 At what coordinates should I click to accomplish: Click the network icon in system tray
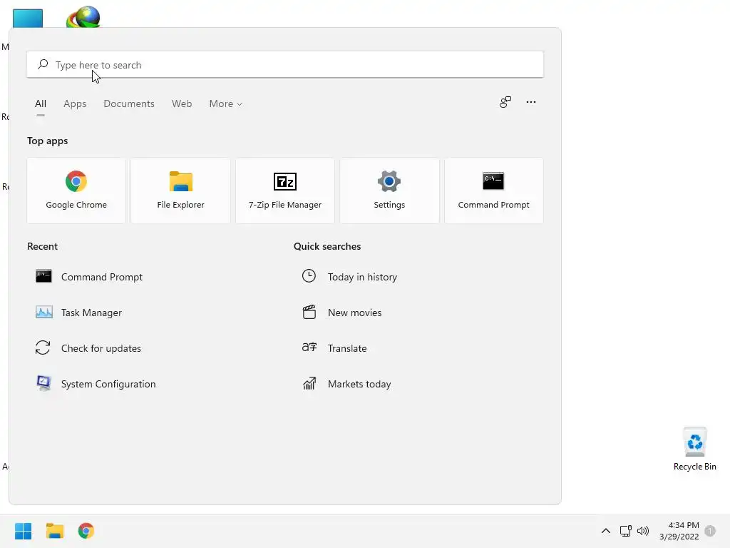pos(625,531)
